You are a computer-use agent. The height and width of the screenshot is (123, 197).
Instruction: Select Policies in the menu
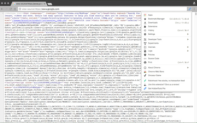coord(166,55)
